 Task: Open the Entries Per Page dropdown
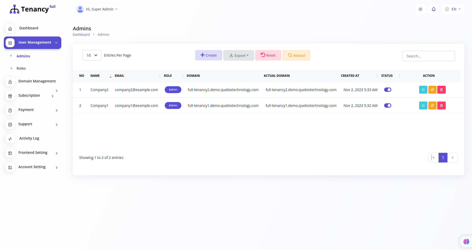91,55
